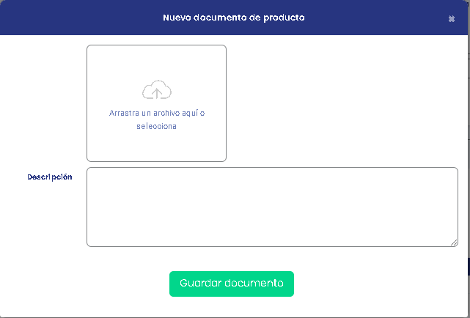Close the Nuevo documento de producto dialog
470x318 pixels.
pyautogui.click(x=452, y=18)
